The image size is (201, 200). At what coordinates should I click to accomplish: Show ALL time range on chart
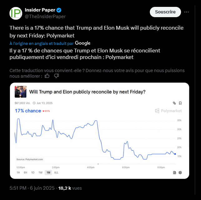[x=56, y=173]
